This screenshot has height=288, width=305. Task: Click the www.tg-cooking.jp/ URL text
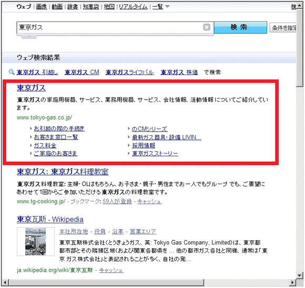click(41, 201)
